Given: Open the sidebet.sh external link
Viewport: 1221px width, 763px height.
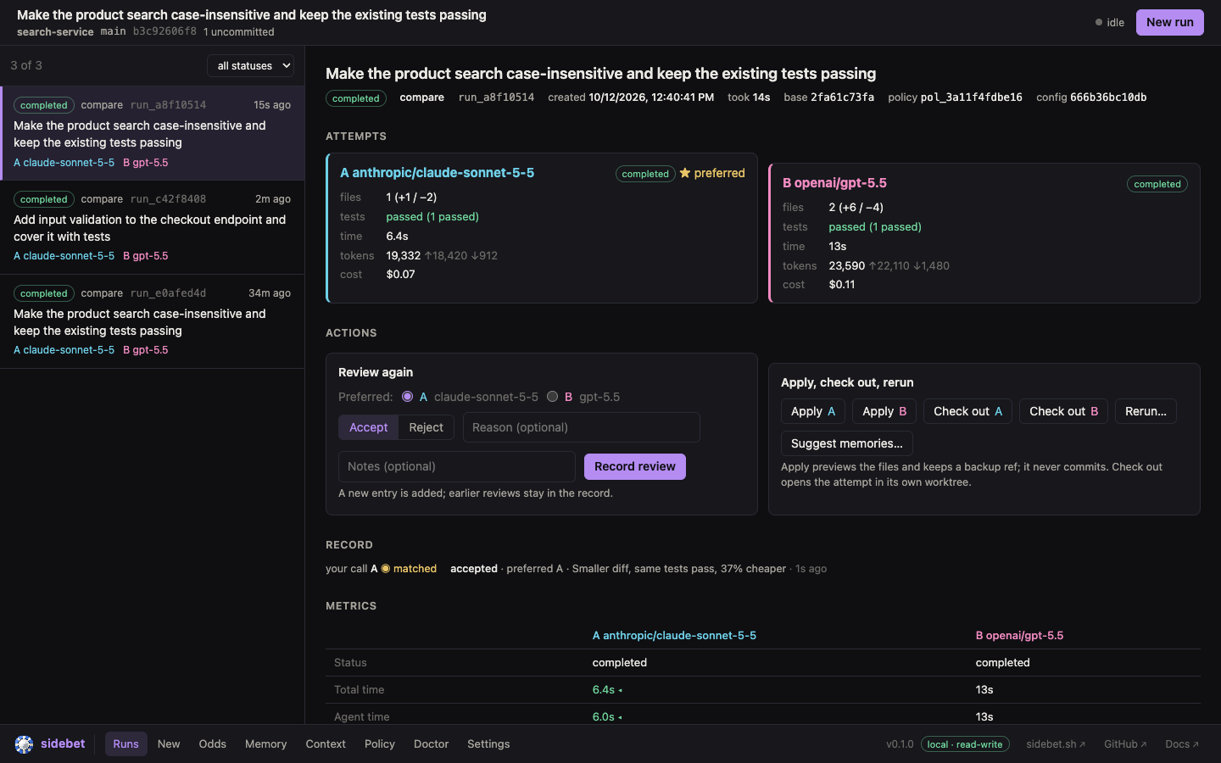Looking at the screenshot, I should [x=1056, y=744].
